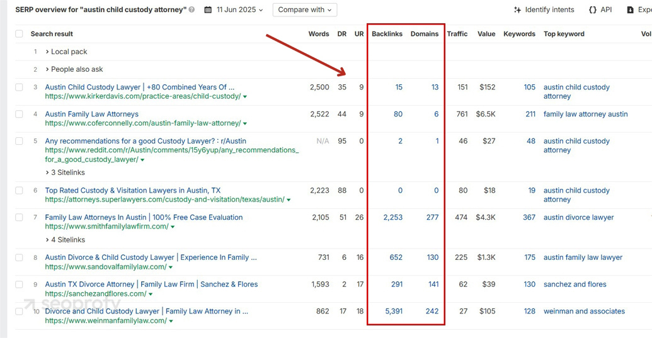Viewport: 652px width, 338px height.
Task: Check the box for superlawyers.com result
Action: point(19,190)
